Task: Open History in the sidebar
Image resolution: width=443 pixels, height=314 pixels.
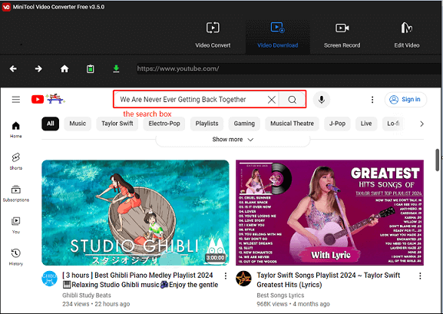Action: [x=16, y=257]
